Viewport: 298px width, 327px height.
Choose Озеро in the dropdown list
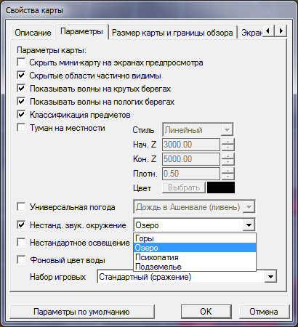click(195, 248)
